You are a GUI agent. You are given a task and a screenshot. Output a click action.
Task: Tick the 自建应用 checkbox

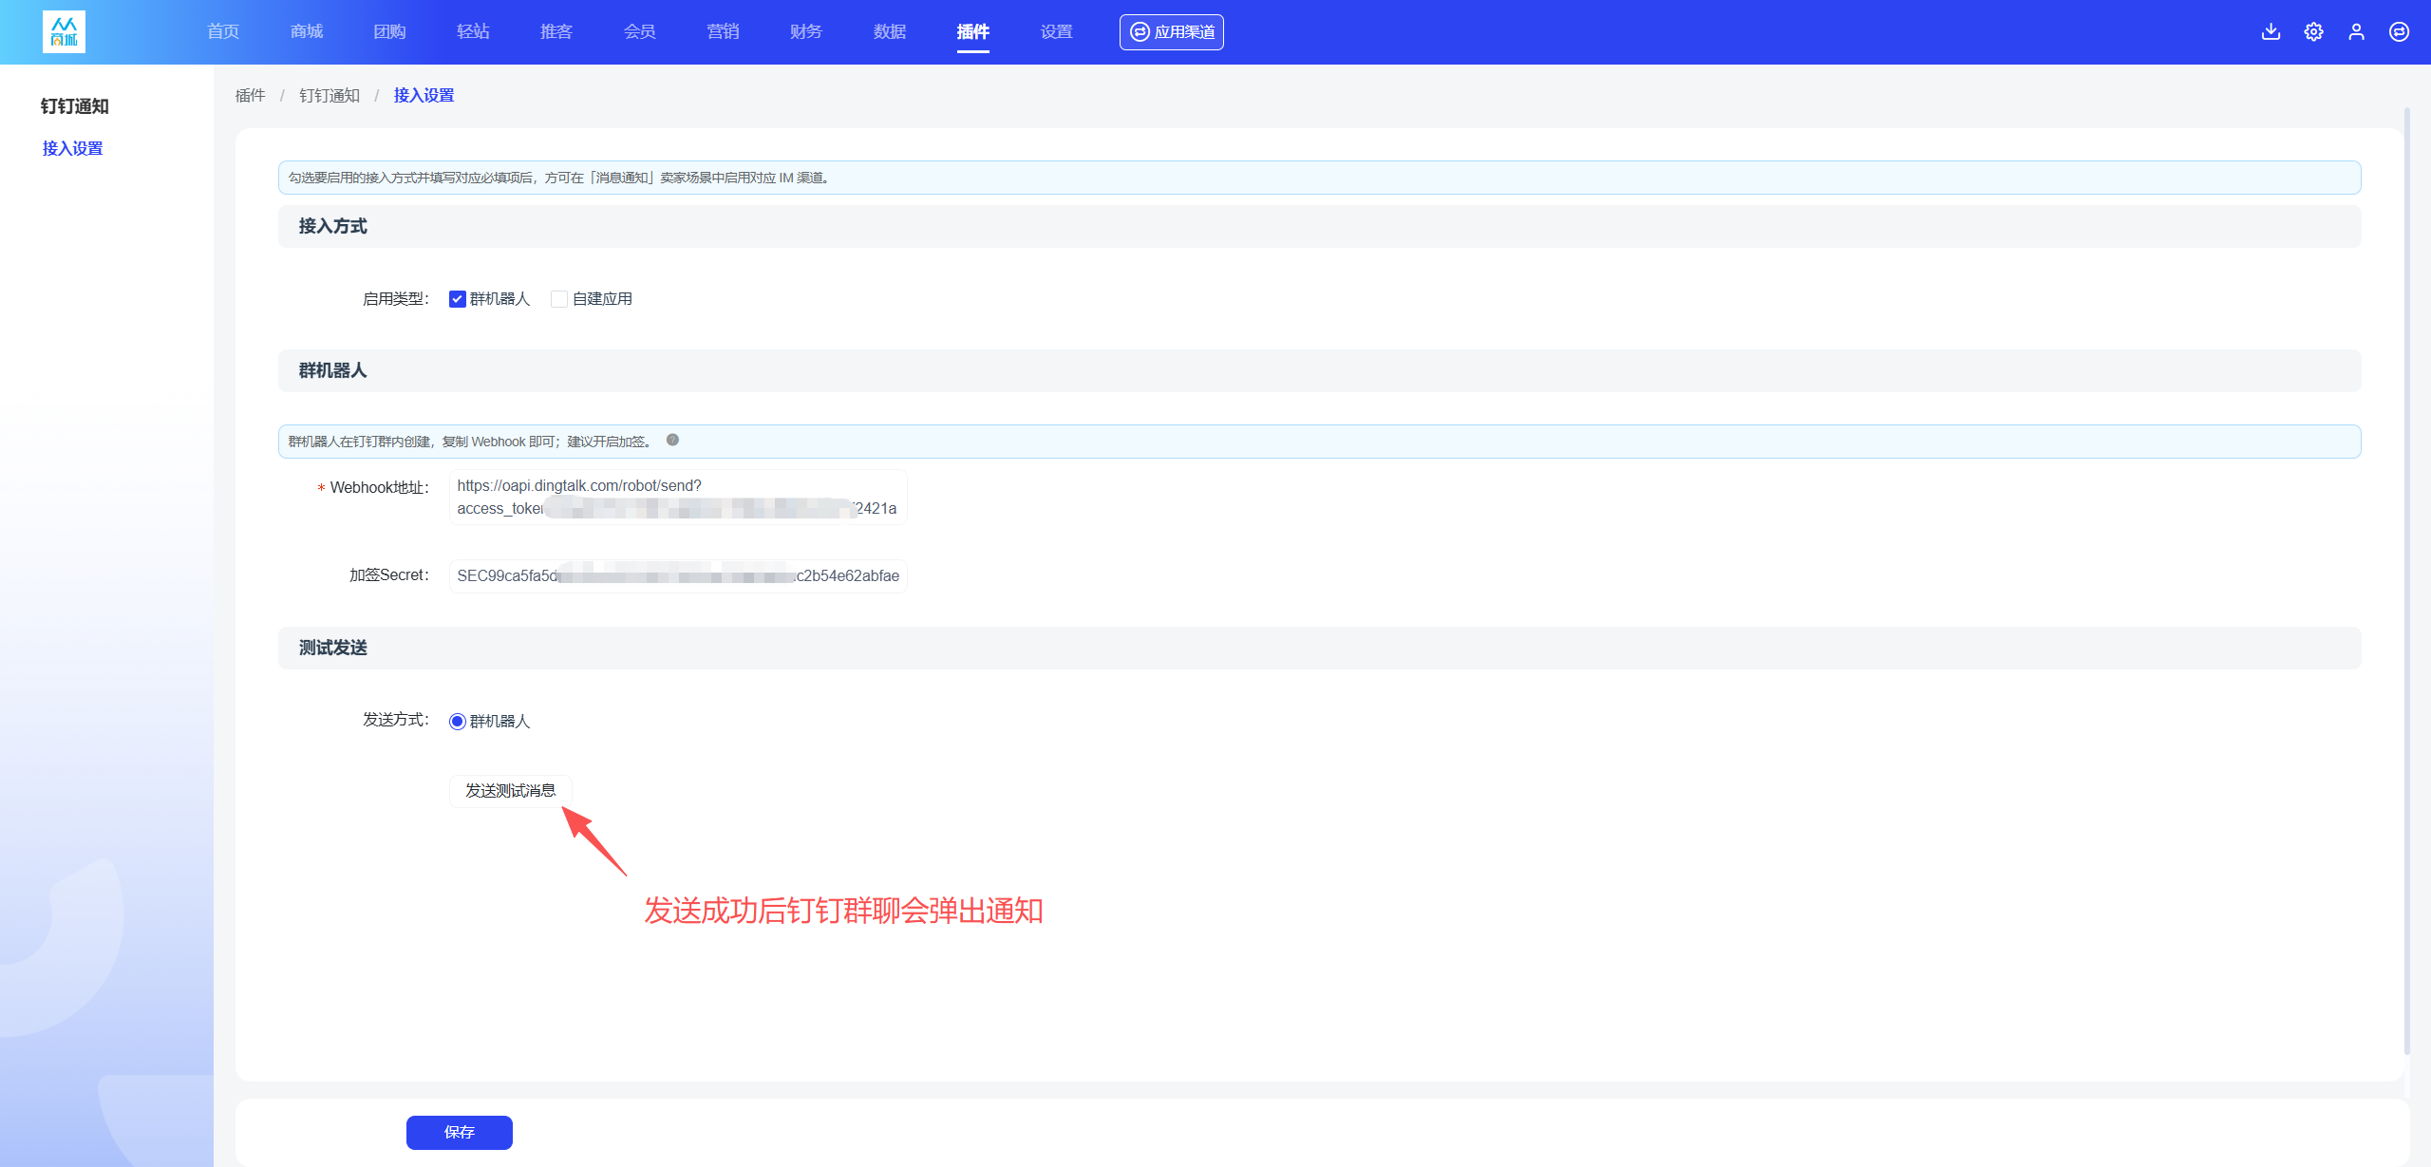(559, 299)
